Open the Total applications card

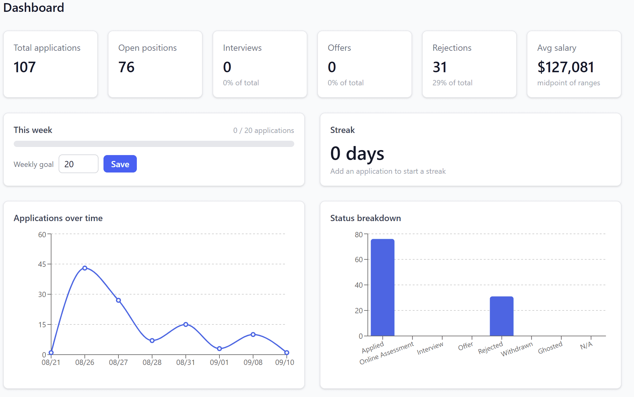pos(50,64)
